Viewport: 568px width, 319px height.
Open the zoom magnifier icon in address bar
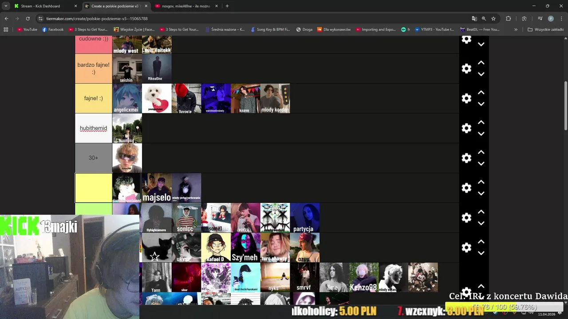[484, 19]
